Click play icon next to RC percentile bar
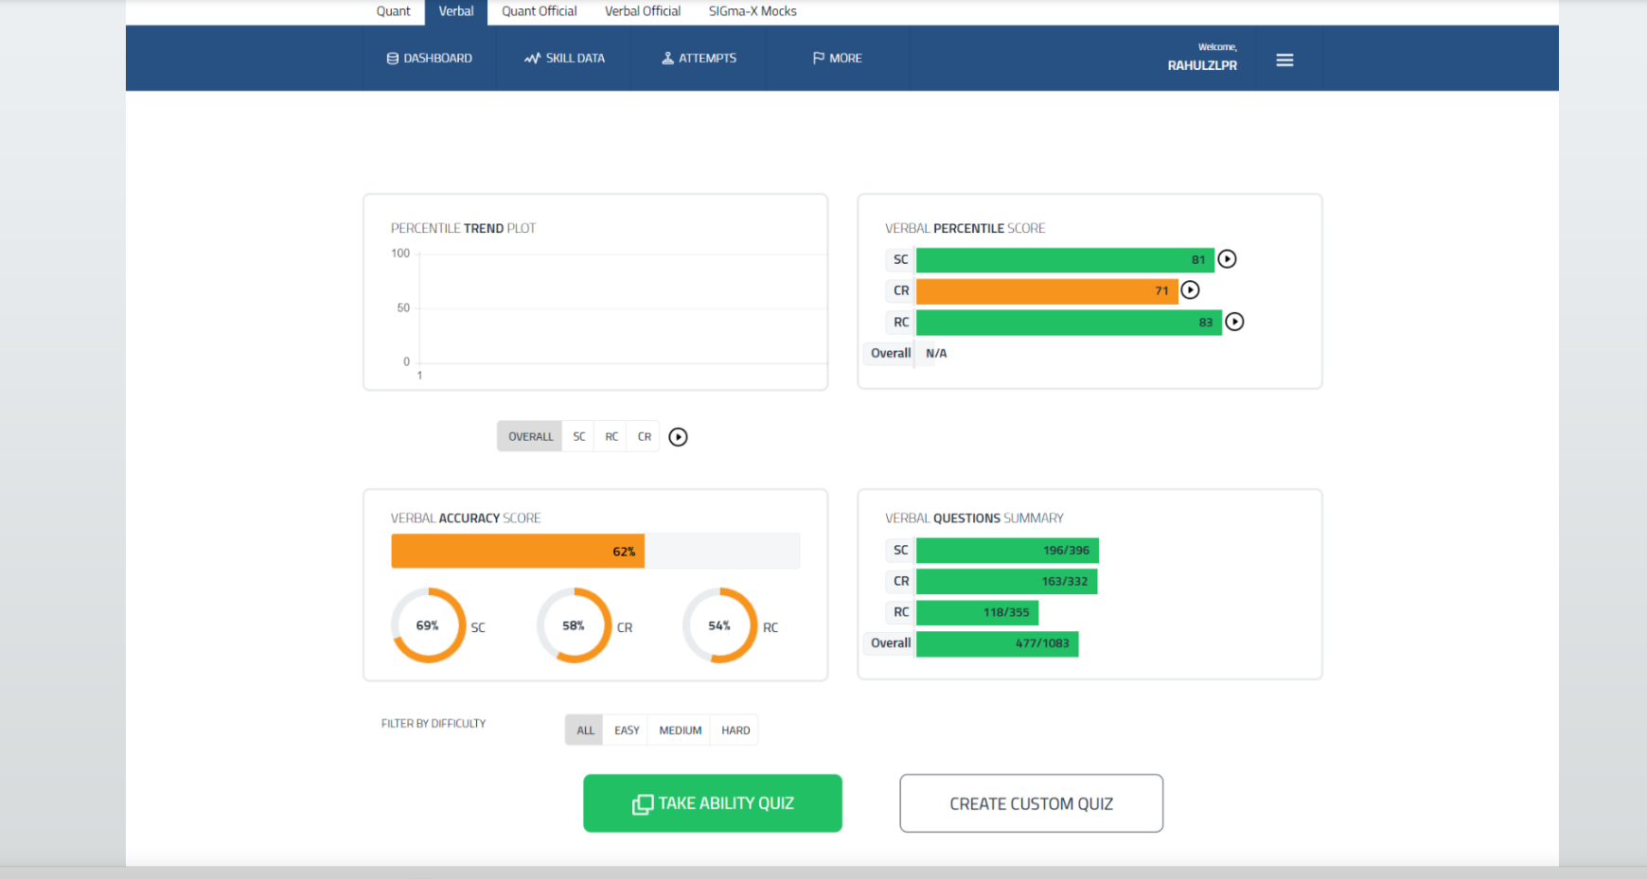The width and height of the screenshot is (1647, 879). (1234, 323)
